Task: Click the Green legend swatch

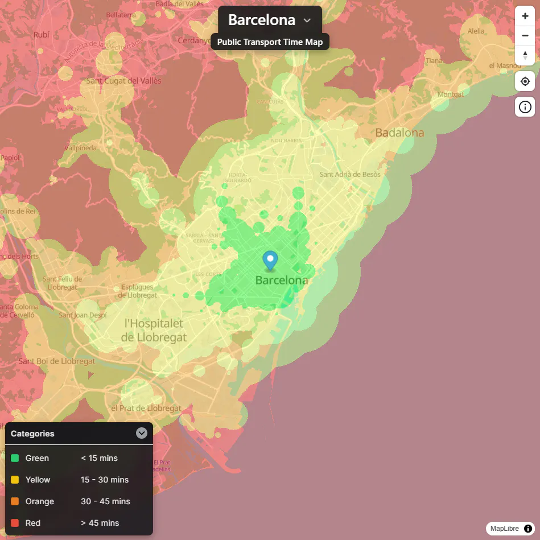Action: [x=15, y=458]
